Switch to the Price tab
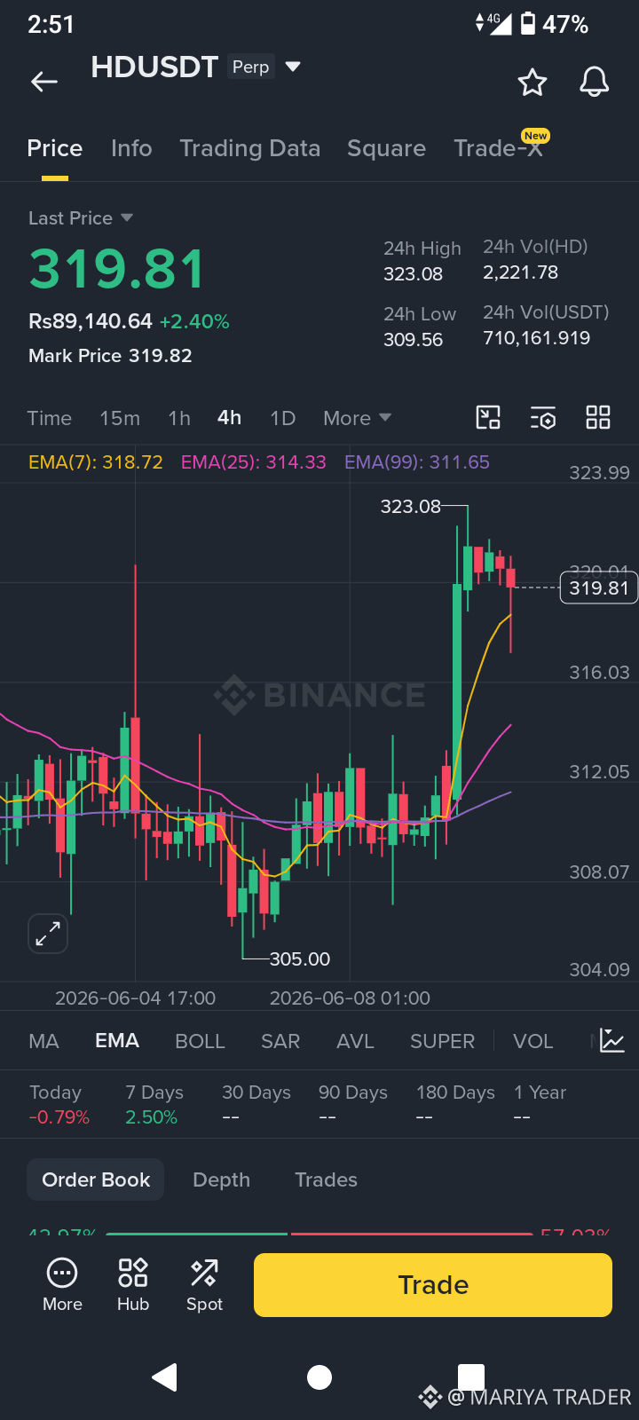This screenshot has height=1420, width=639. (55, 148)
